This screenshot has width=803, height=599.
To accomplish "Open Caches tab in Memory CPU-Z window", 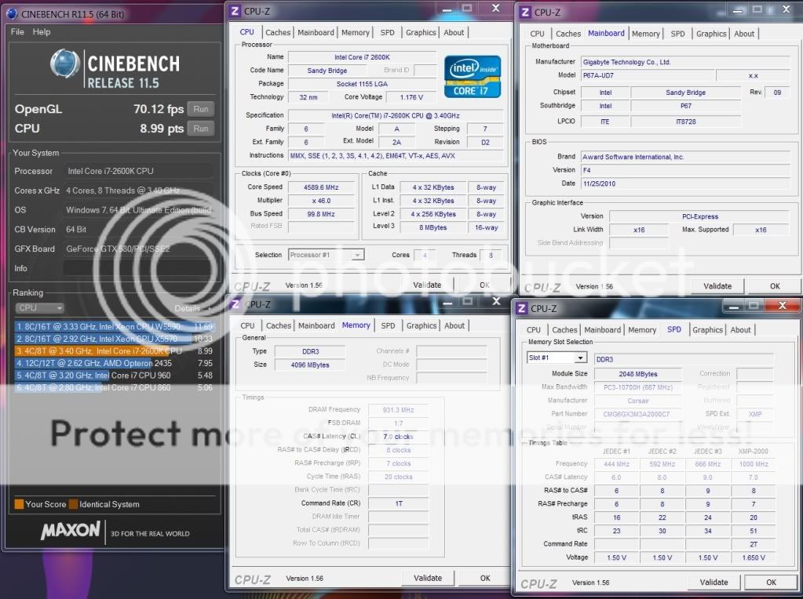I will click(x=279, y=325).
